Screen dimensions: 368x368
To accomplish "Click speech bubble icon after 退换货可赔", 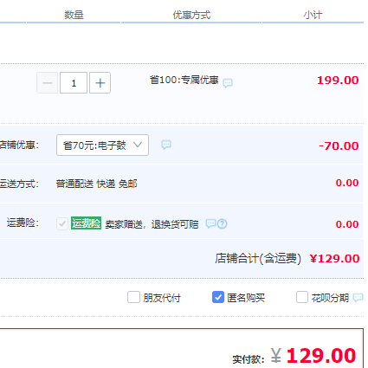I will point(210,223).
